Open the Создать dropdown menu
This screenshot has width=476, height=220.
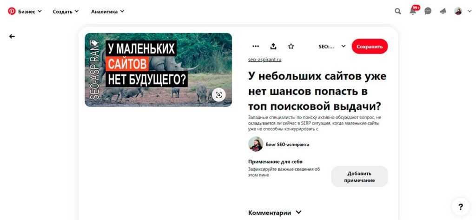[66, 11]
